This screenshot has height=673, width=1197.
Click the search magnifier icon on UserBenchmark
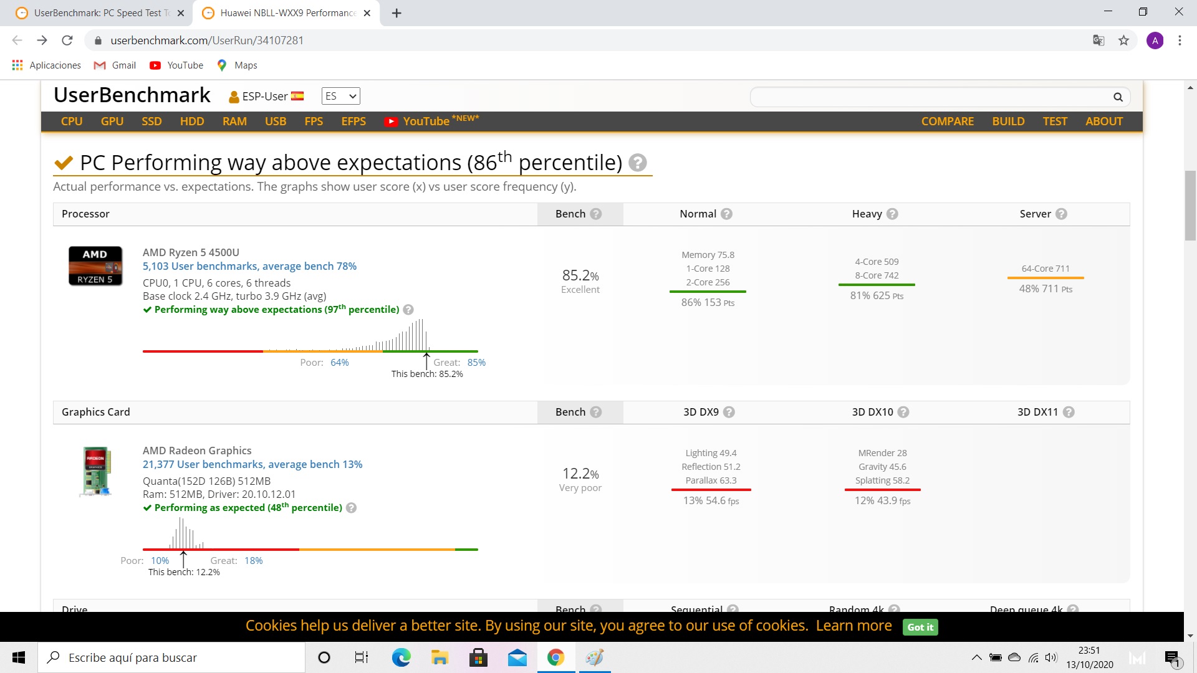pos(1118,97)
